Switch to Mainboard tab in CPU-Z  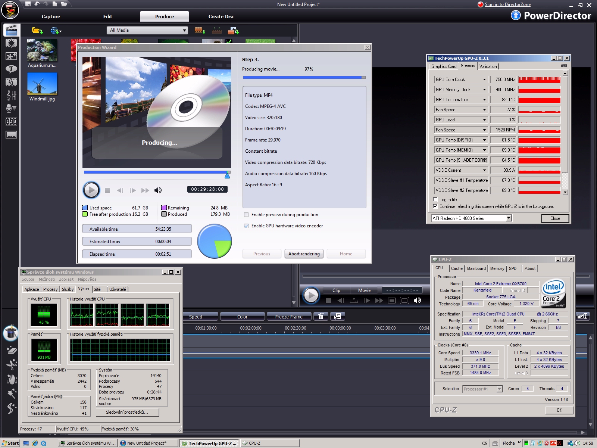(x=476, y=268)
